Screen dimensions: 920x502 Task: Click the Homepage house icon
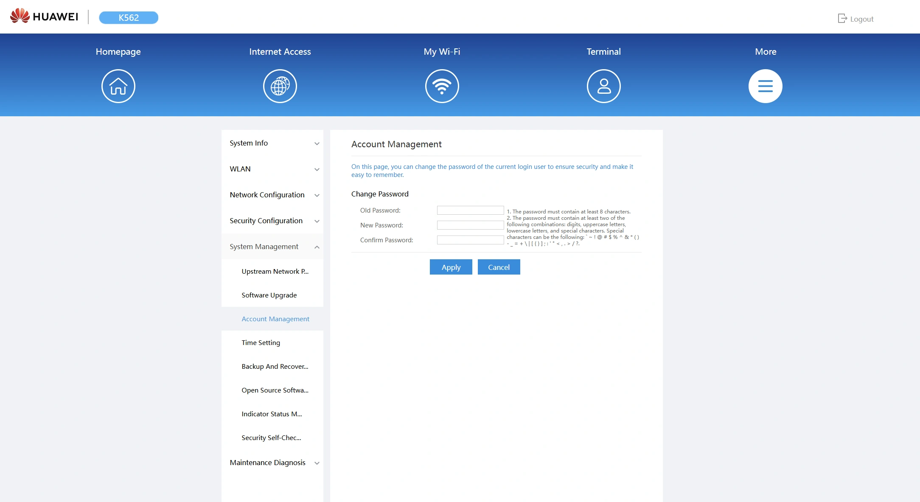pos(118,86)
